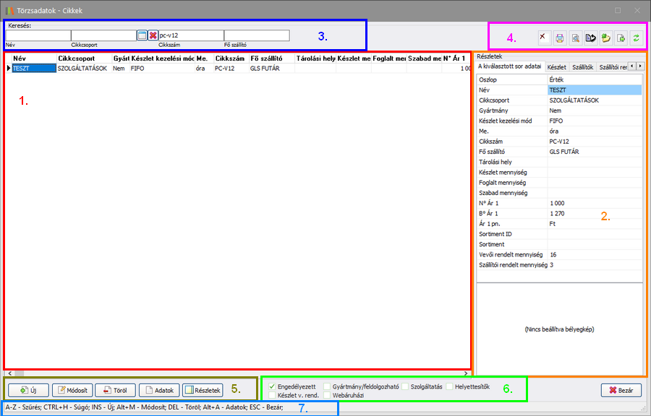Image resolution: width=651 pixels, height=416 pixels.
Task: Click the document export icon with green arrow
Action: click(621, 37)
